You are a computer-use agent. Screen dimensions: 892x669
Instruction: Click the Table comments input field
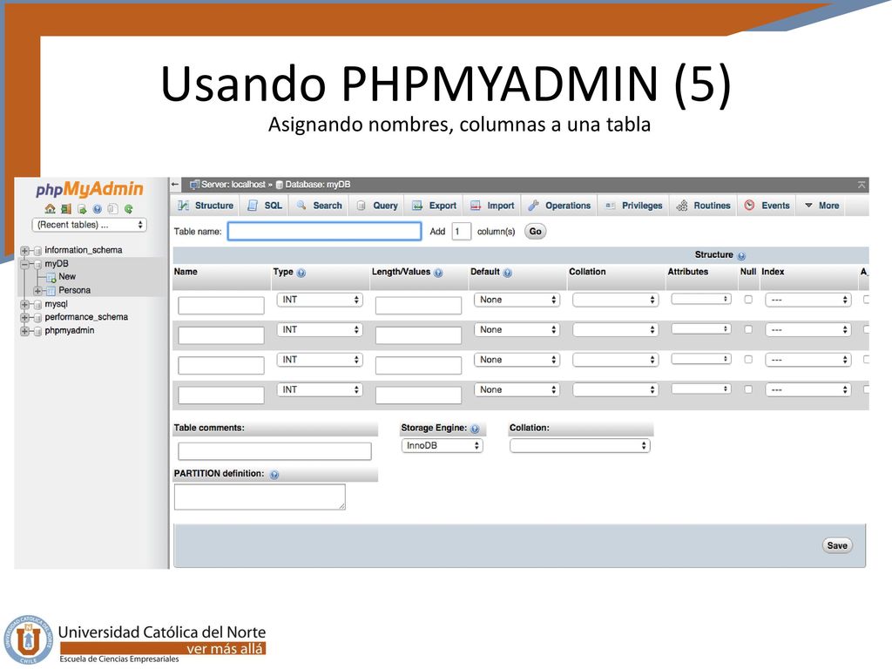point(274,451)
